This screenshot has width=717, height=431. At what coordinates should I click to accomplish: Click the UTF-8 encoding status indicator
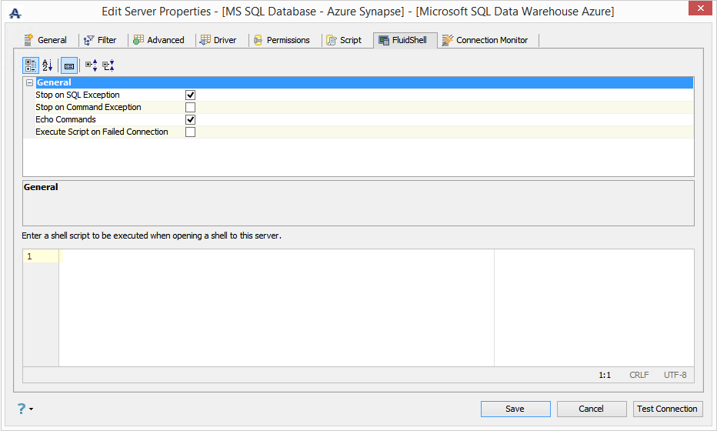click(x=675, y=375)
